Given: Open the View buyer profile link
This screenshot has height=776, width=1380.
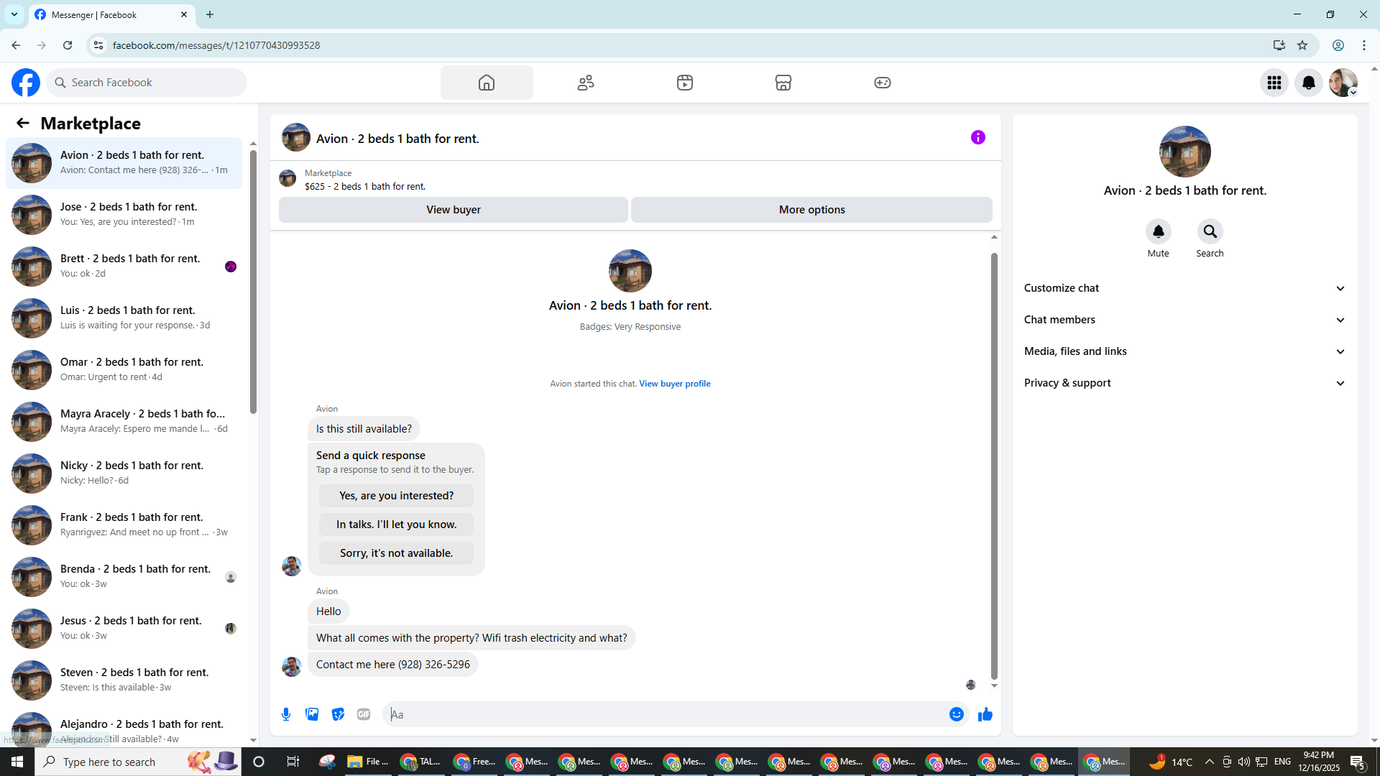Looking at the screenshot, I should click(x=675, y=384).
